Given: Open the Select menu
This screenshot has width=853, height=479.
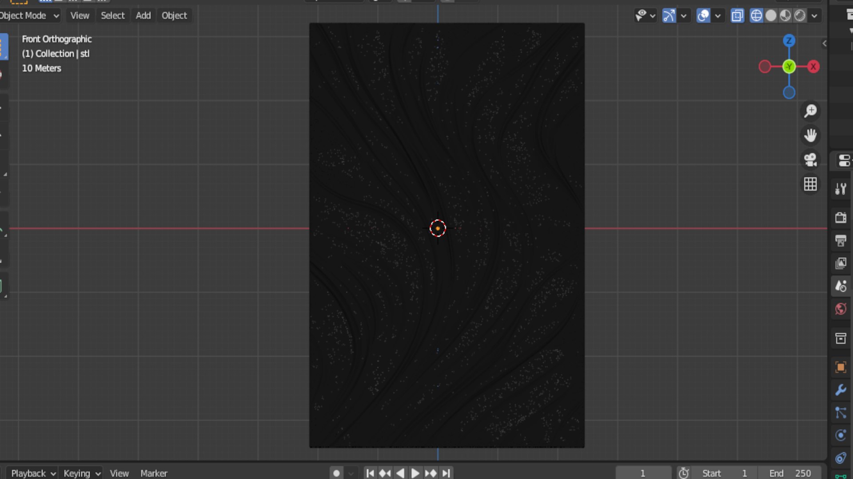Looking at the screenshot, I should 112,16.
